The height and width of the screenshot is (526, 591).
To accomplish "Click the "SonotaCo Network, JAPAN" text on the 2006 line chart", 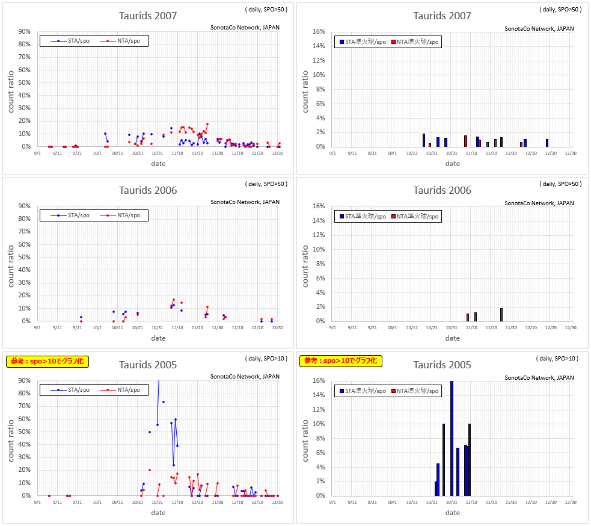I will click(x=245, y=202).
